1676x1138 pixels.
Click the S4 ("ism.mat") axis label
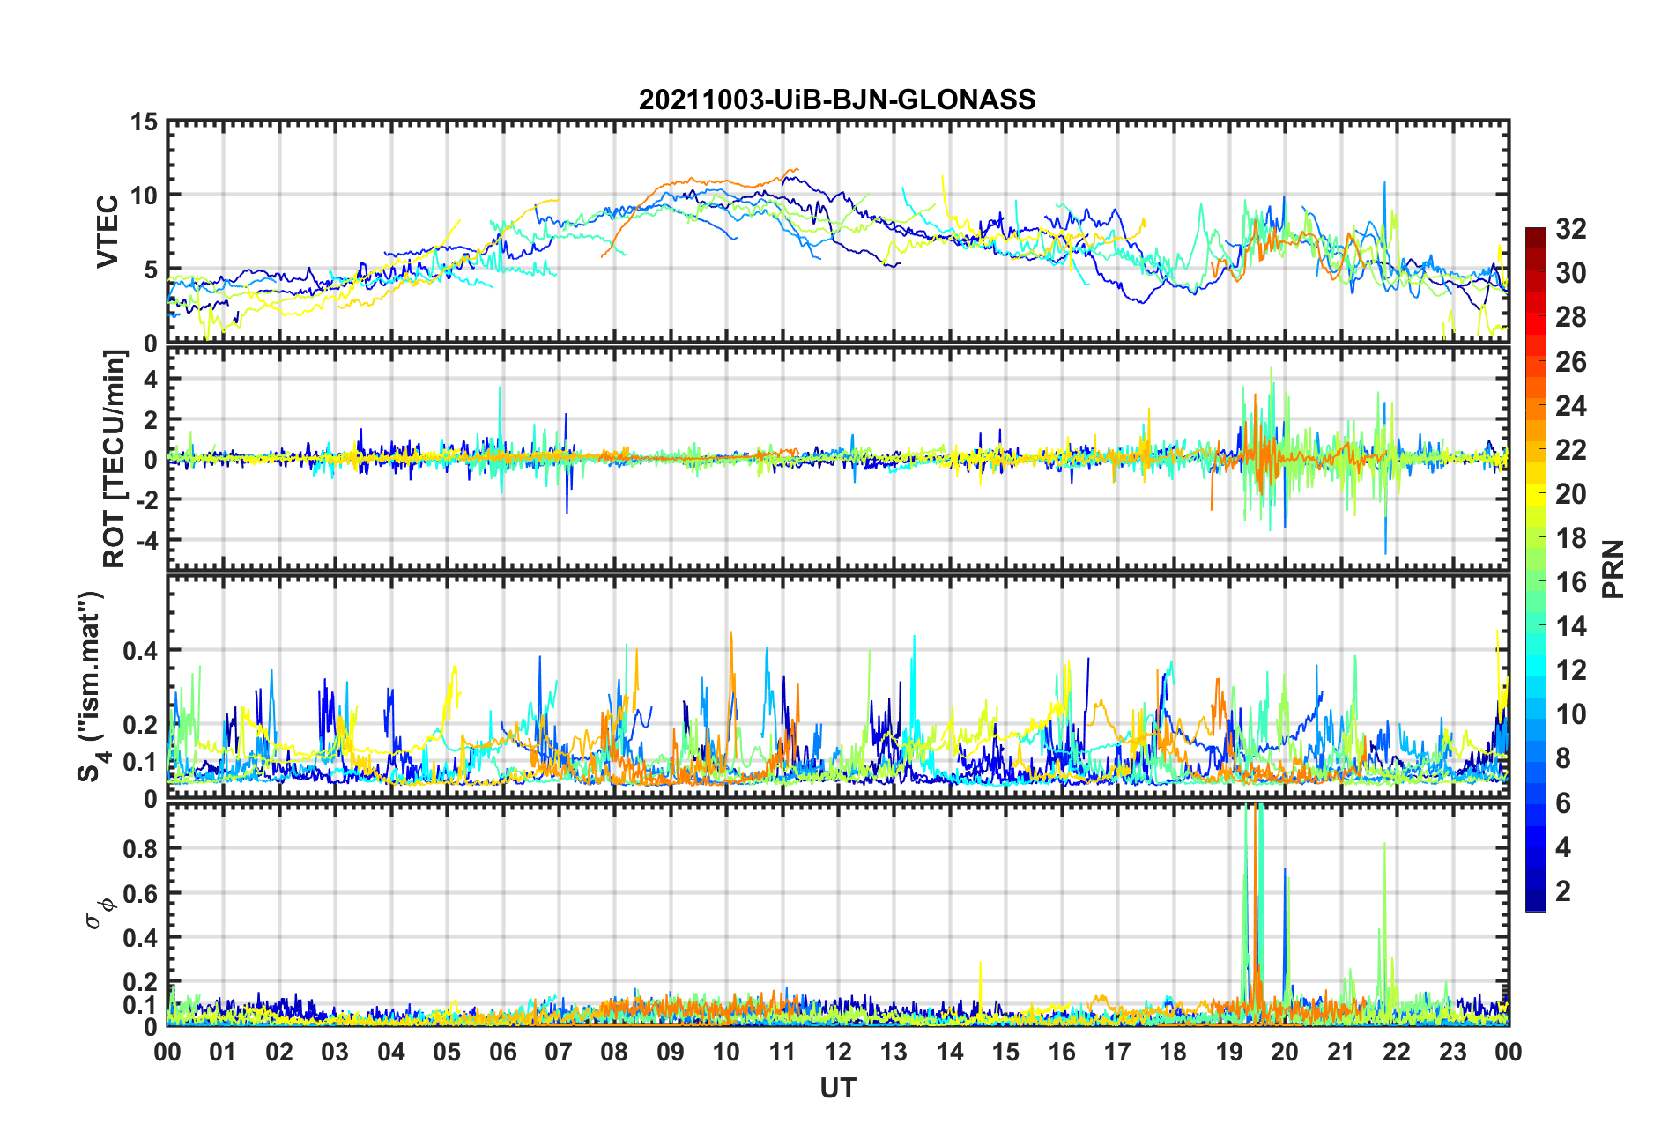91,686
